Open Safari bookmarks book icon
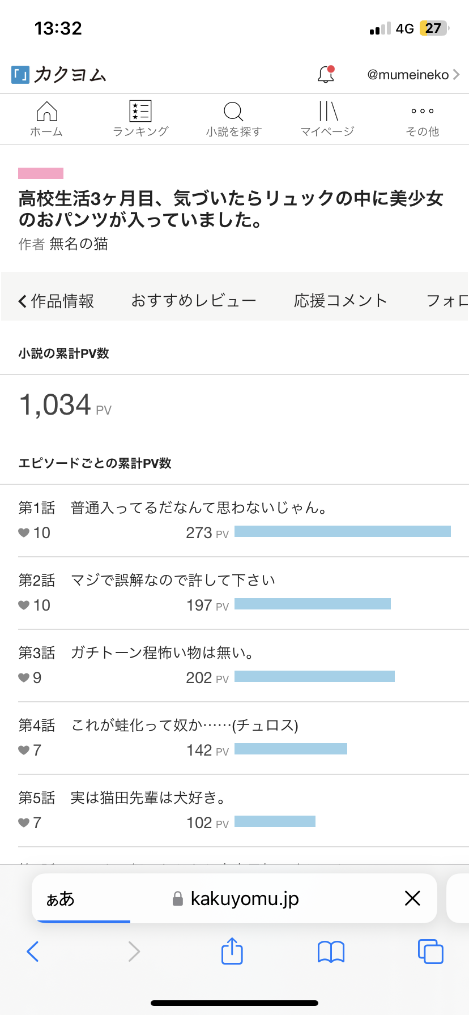The image size is (469, 1015). point(331,952)
